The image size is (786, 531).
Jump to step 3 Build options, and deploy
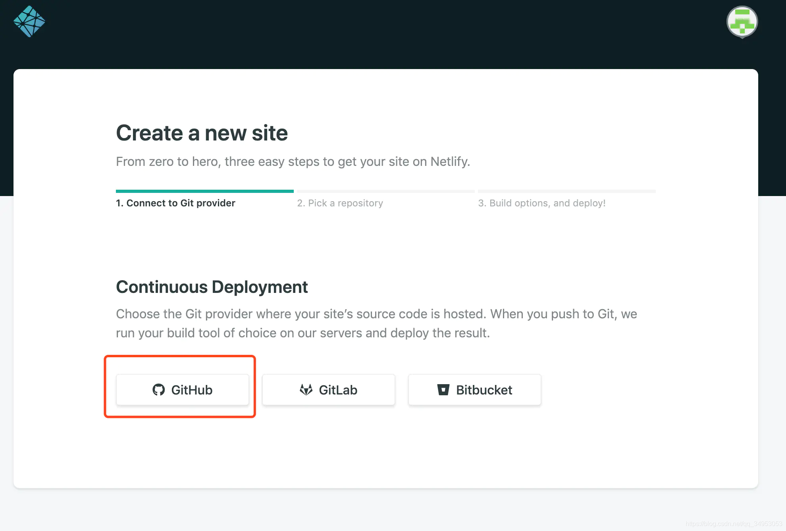coord(542,203)
